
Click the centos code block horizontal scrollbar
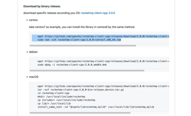83,46
